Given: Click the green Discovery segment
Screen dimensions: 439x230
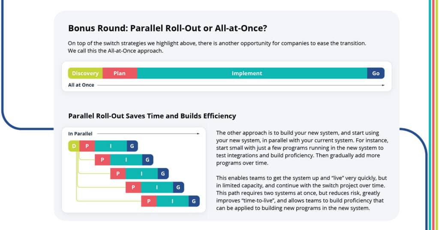Looking at the screenshot, I should [x=85, y=73].
